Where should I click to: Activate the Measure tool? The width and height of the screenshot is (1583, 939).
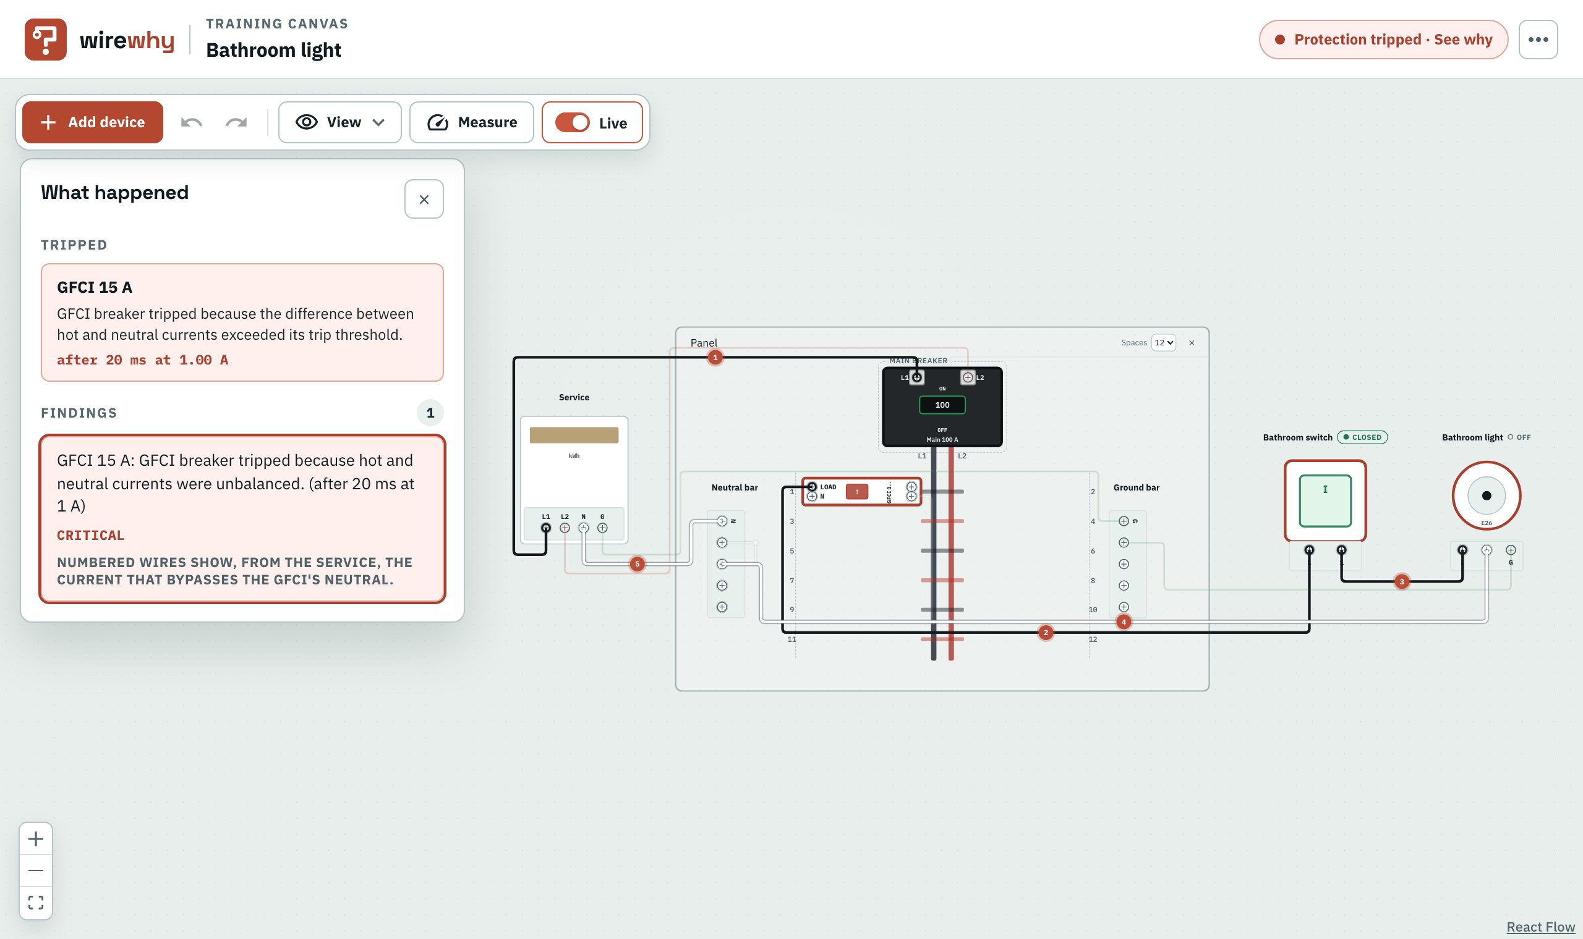pos(471,122)
